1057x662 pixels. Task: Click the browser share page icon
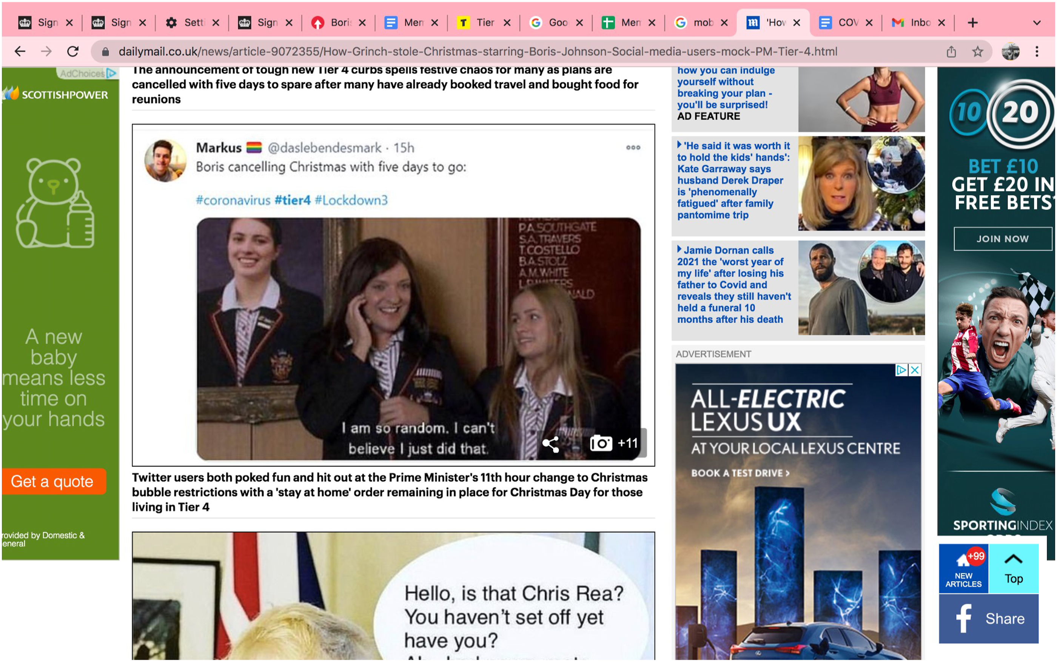[951, 52]
